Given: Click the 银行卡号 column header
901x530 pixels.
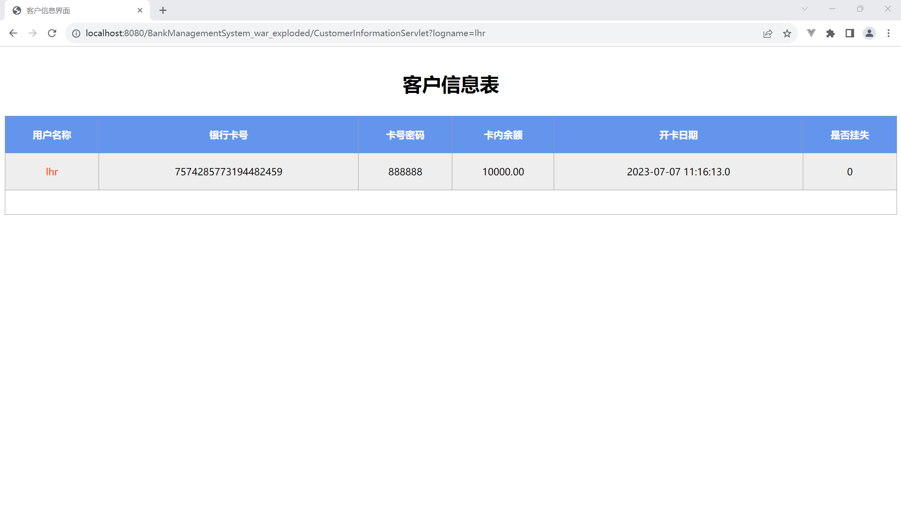Looking at the screenshot, I should tap(228, 135).
